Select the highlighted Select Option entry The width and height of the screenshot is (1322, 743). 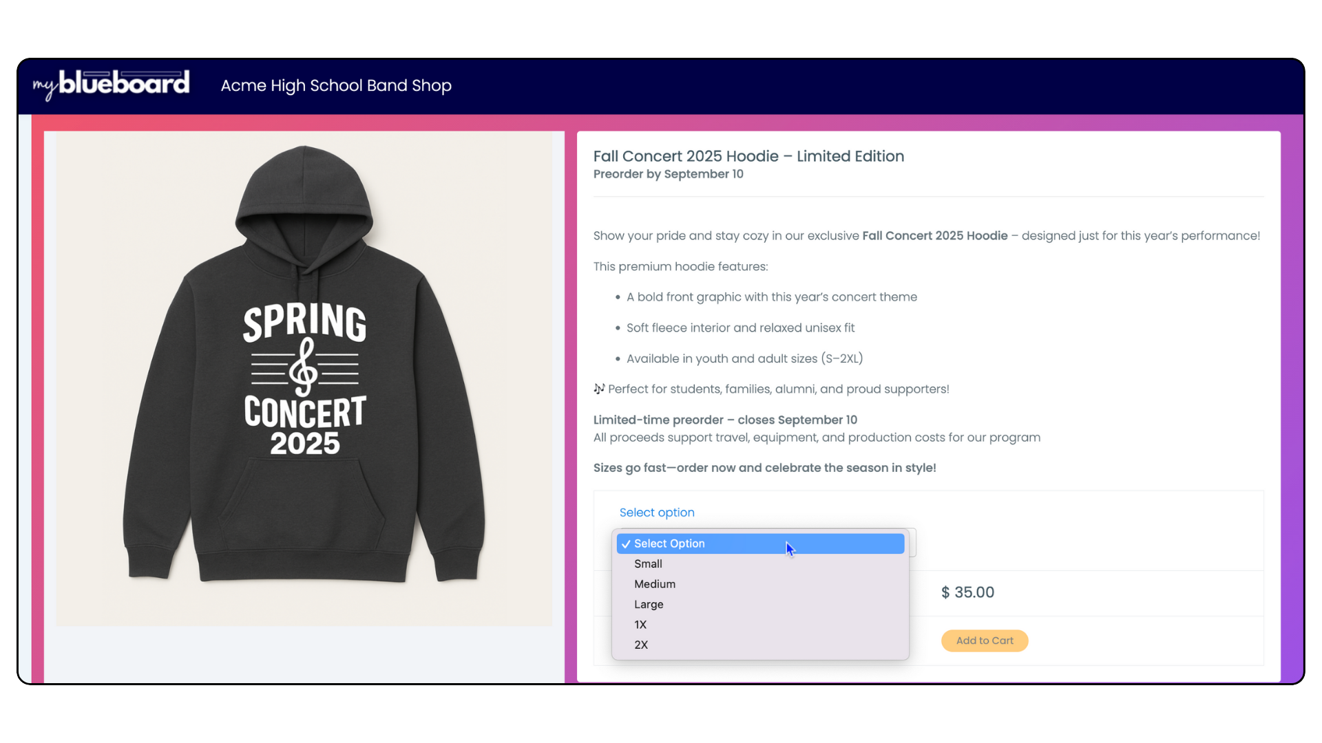(760, 543)
